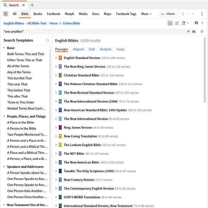The height and width of the screenshot is (208, 208).
Task: Open the Analysis results view
Action: (x=105, y=49)
